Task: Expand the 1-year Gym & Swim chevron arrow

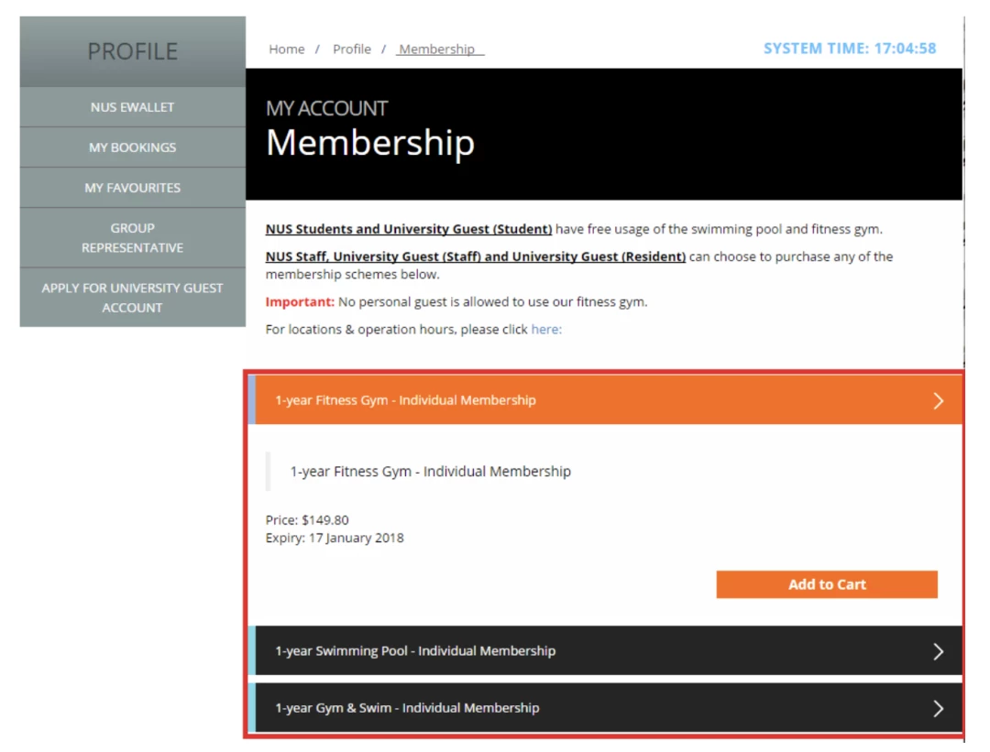Action: pos(939,708)
